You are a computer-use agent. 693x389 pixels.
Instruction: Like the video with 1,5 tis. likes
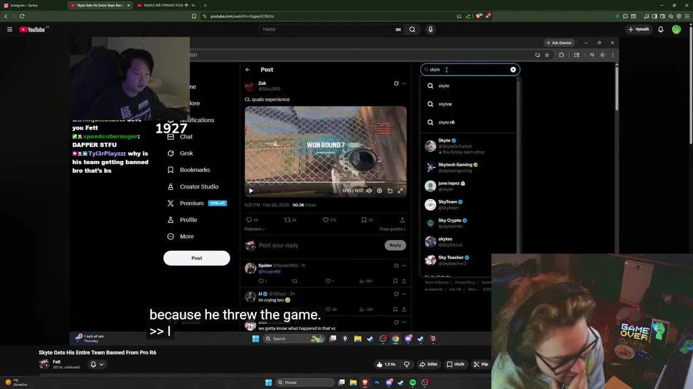[387, 364]
